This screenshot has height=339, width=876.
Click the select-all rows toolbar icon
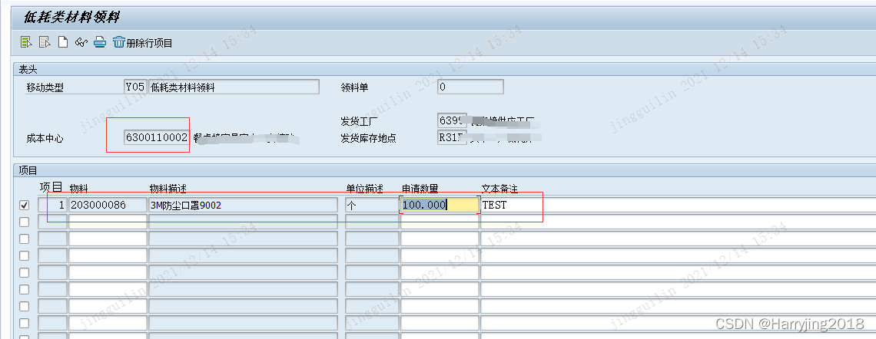(x=25, y=42)
